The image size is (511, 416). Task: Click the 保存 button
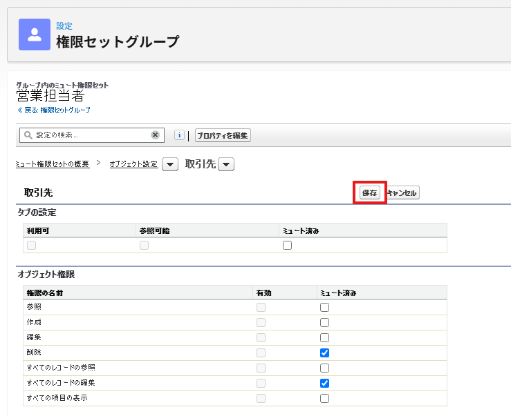tap(369, 192)
